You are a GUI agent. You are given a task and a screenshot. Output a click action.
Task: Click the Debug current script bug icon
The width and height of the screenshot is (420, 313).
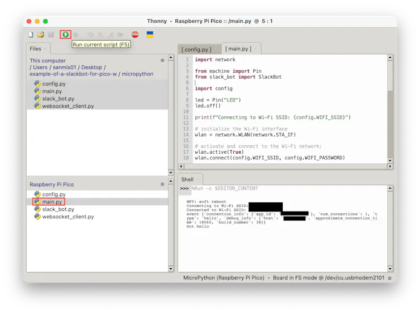click(x=76, y=35)
